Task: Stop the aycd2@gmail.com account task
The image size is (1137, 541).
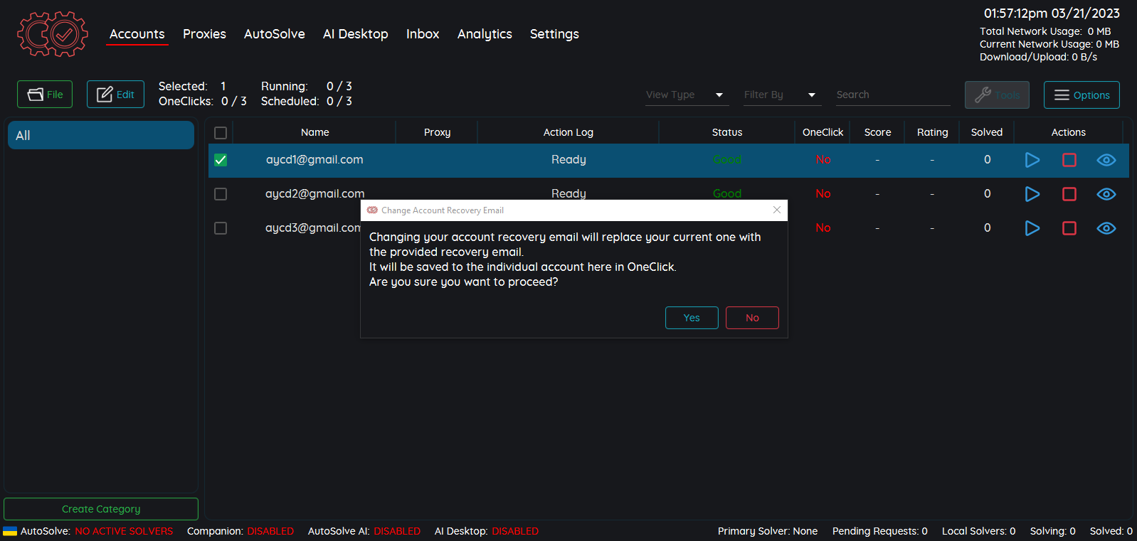Action: pos(1069,194)
